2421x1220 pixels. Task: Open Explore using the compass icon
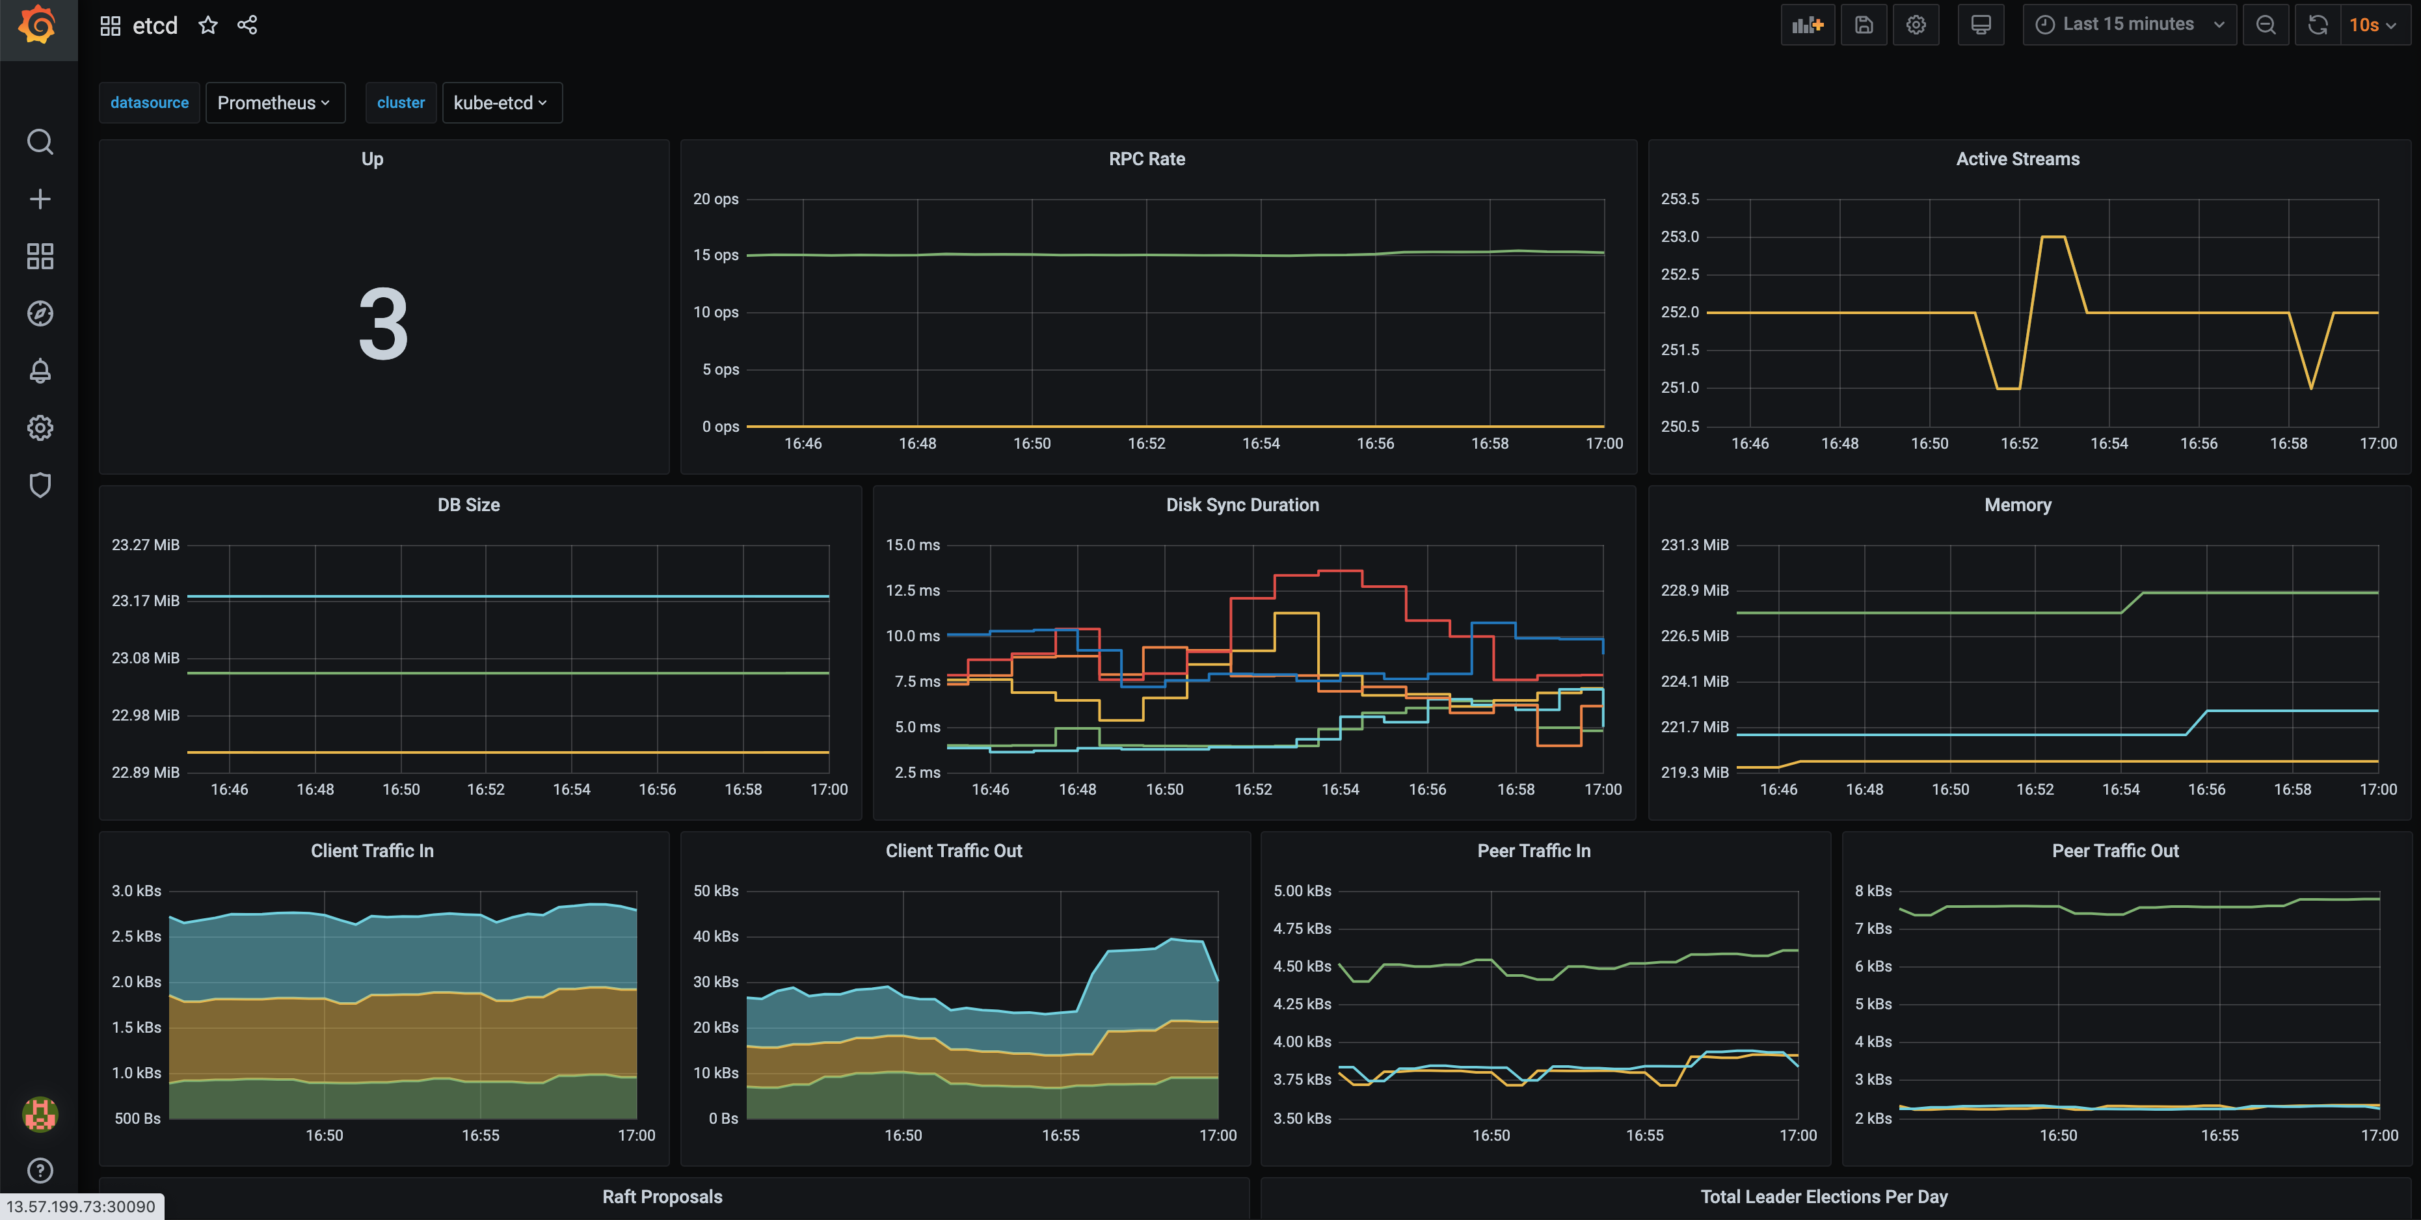40,313
